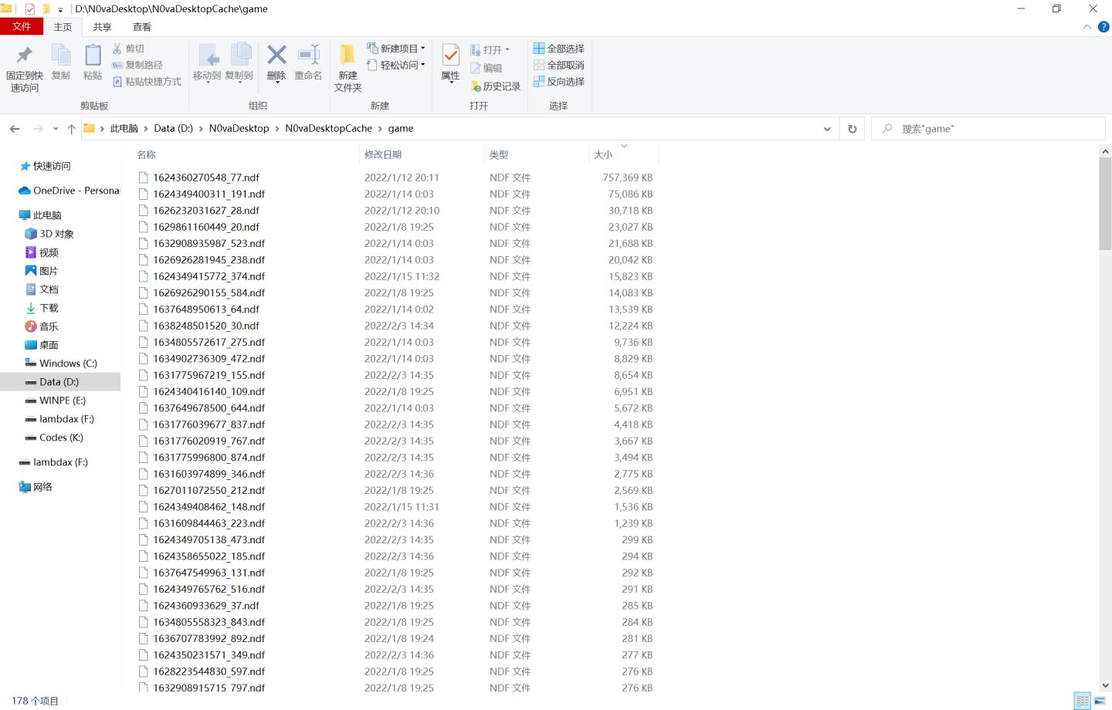Switch to details view icon in status bar

1083,701
